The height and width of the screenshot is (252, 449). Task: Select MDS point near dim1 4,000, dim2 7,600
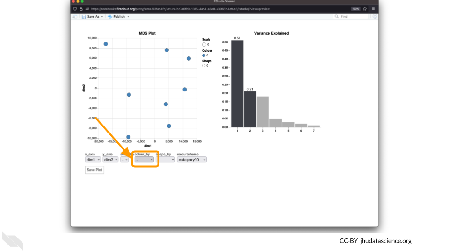point(167,50)
